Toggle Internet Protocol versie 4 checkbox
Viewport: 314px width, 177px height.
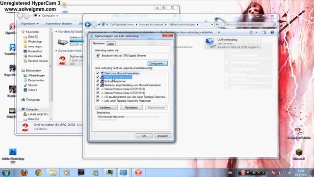(x=98, y=93)
